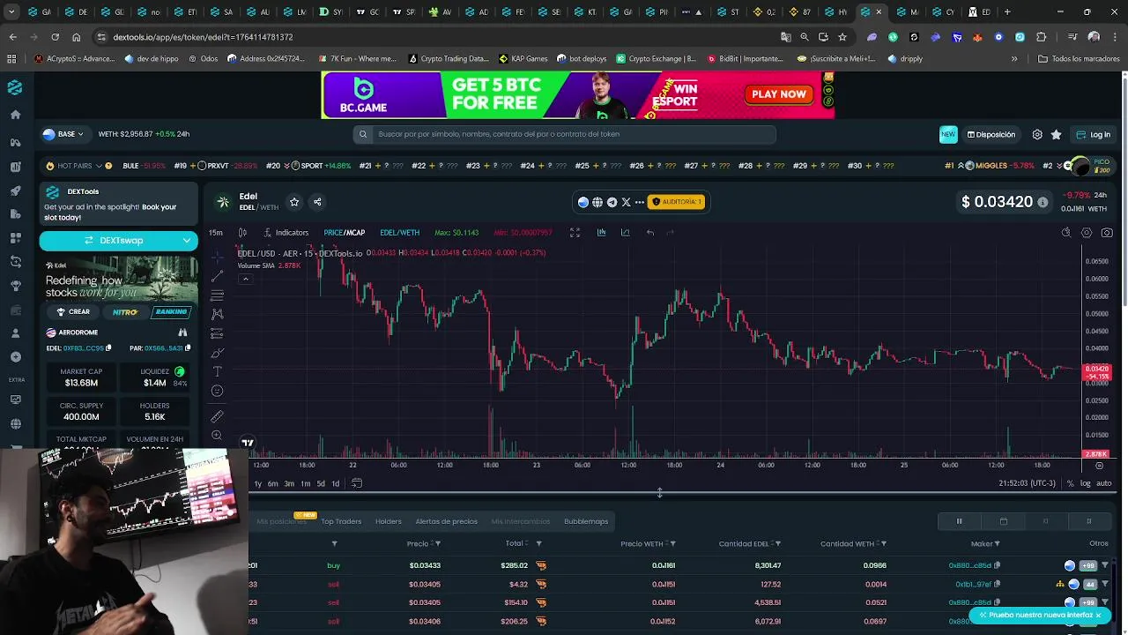
Task: Toggle log scale on chart
Action: click(x=1085, y=483)
